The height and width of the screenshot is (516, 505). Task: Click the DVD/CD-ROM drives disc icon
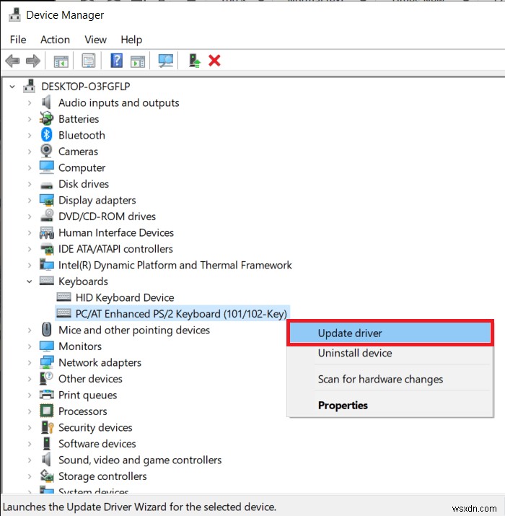pos(47,216)
